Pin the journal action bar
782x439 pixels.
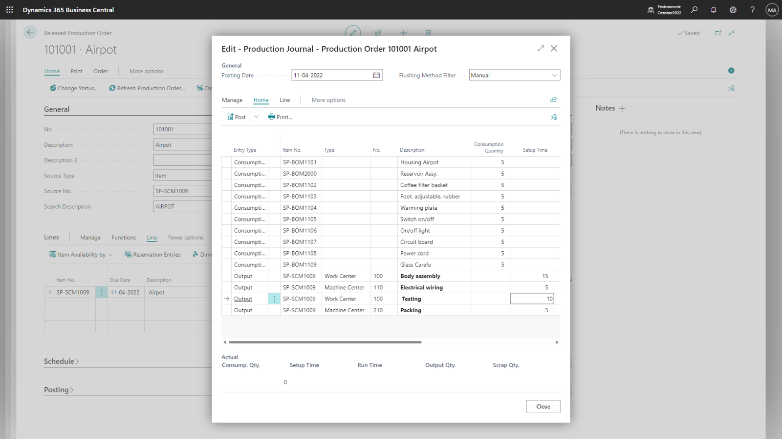tap(554, 117)
